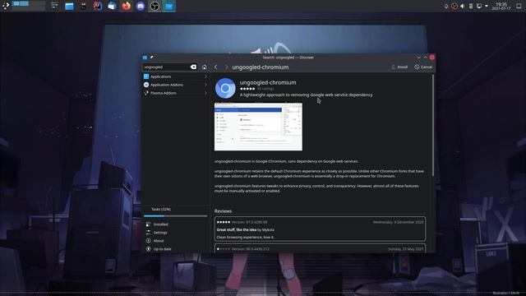Expand hidden system tray icons arrow
Screen dimensions: 526x296
pos(487,6)
